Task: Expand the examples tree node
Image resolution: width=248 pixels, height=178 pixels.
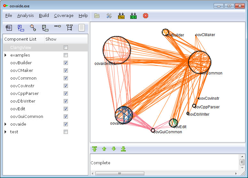Action: [5, 55]
